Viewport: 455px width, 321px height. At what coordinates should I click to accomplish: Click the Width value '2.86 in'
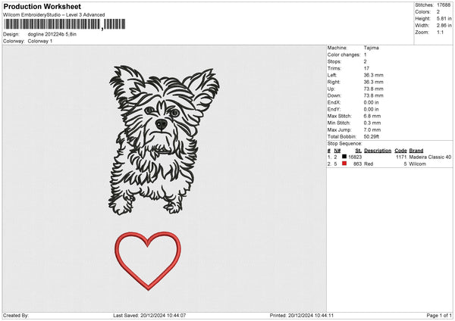[x=444, y=26]
